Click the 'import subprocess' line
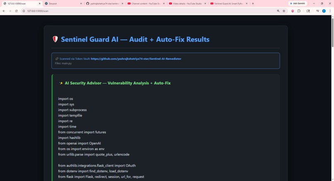Viewport: 334px width, 181px height. (72, 110)
